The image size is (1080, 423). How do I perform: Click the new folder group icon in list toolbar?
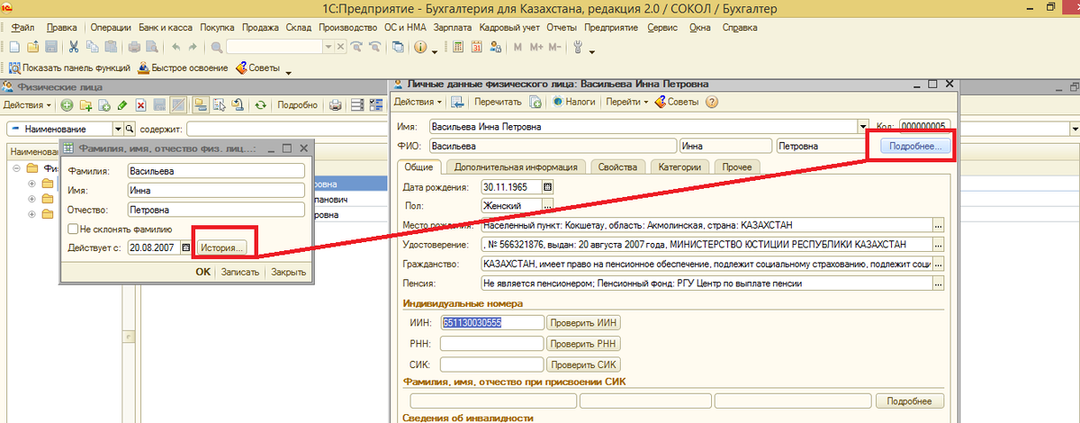(x=85, y=105)
